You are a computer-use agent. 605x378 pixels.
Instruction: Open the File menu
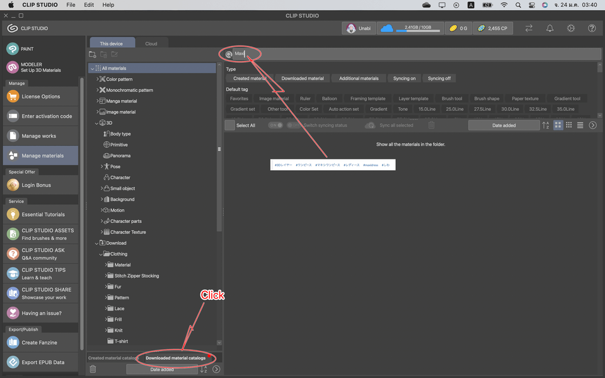coord(71,5)
